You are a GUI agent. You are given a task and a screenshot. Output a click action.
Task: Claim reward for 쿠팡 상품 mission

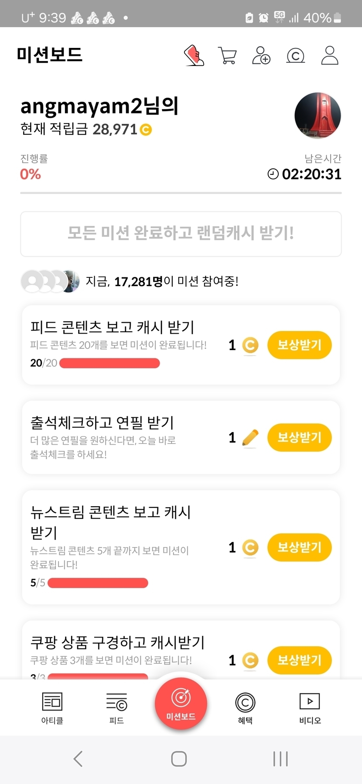(x=299, y=660)
